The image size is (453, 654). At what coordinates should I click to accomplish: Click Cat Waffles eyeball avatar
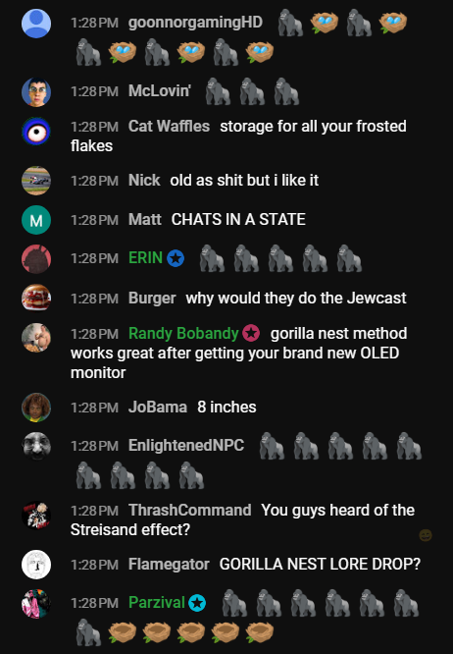tap(36, 132)
